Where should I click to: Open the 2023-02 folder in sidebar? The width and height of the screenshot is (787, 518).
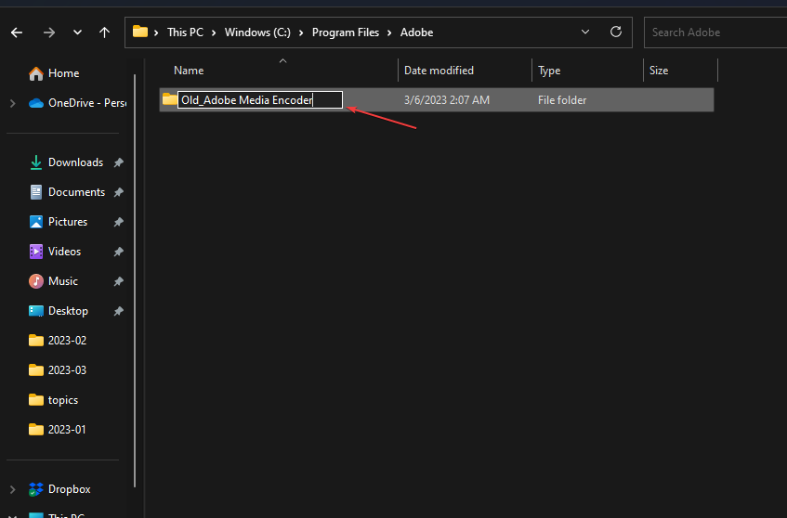pyautogui.click(x=67, y=341)
